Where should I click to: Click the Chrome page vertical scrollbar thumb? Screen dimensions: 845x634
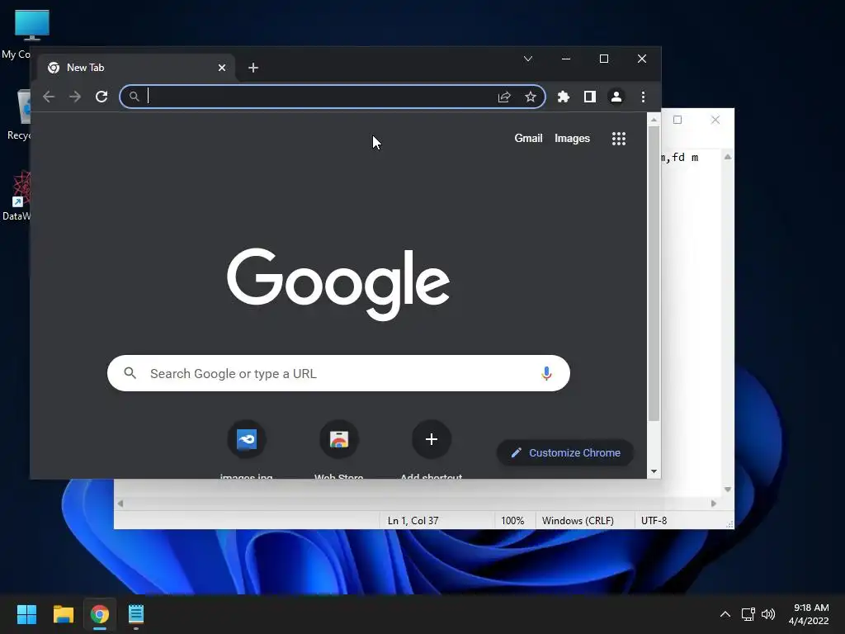(x=654, y=273)
